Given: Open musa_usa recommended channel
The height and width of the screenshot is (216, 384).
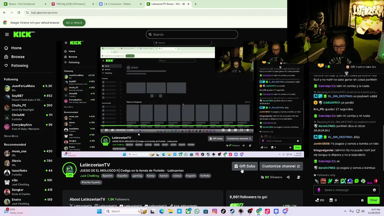Looking at the screenshot, I should [x=28, y=153].
